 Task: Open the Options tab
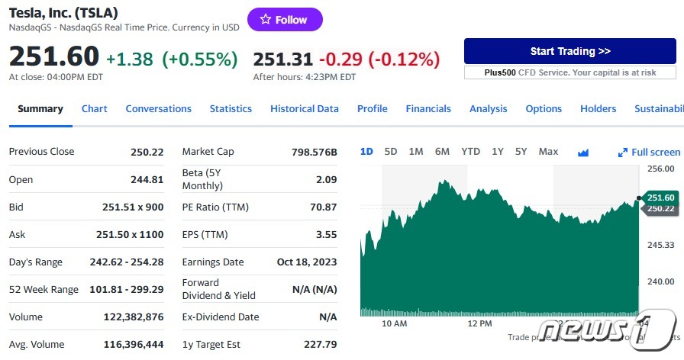pyautogui.click(x=544, y=109)
